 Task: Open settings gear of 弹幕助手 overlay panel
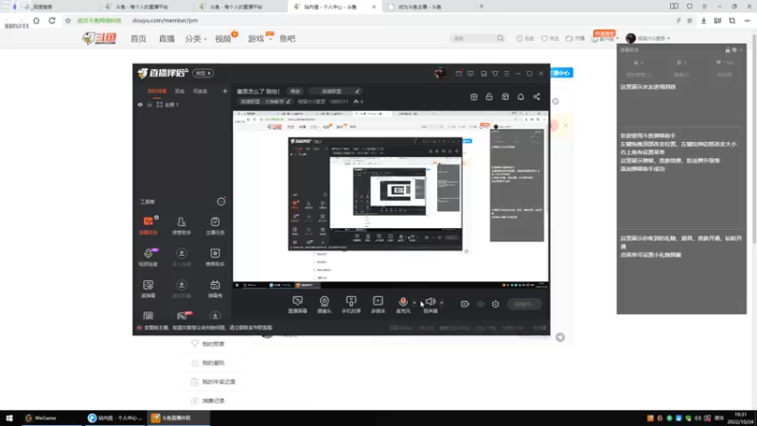734,50
